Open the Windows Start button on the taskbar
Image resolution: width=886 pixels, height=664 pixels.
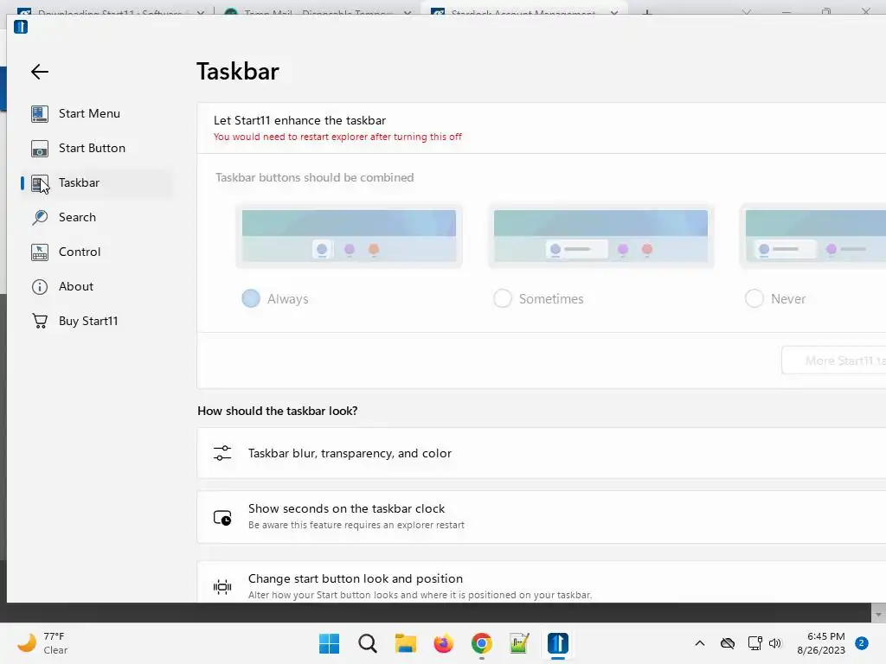(x=329, y=643)
